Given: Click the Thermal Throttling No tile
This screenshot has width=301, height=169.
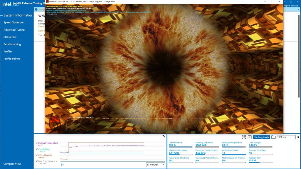Looking at the screenshot, I should [260, 152].
